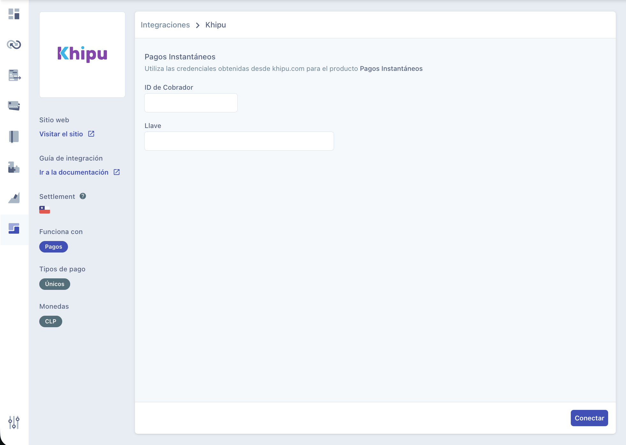Click the Únicos payment type tag
Viewport: 626px width, 445px height.
pyautogui.click(x=55, y=284)
